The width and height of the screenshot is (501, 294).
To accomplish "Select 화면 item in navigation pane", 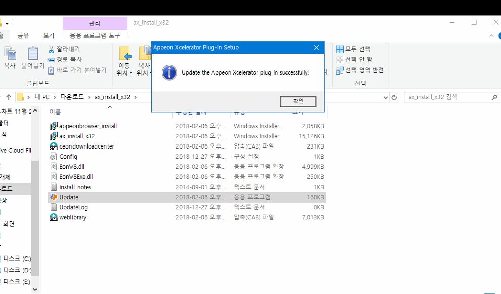I will [9, 224].
